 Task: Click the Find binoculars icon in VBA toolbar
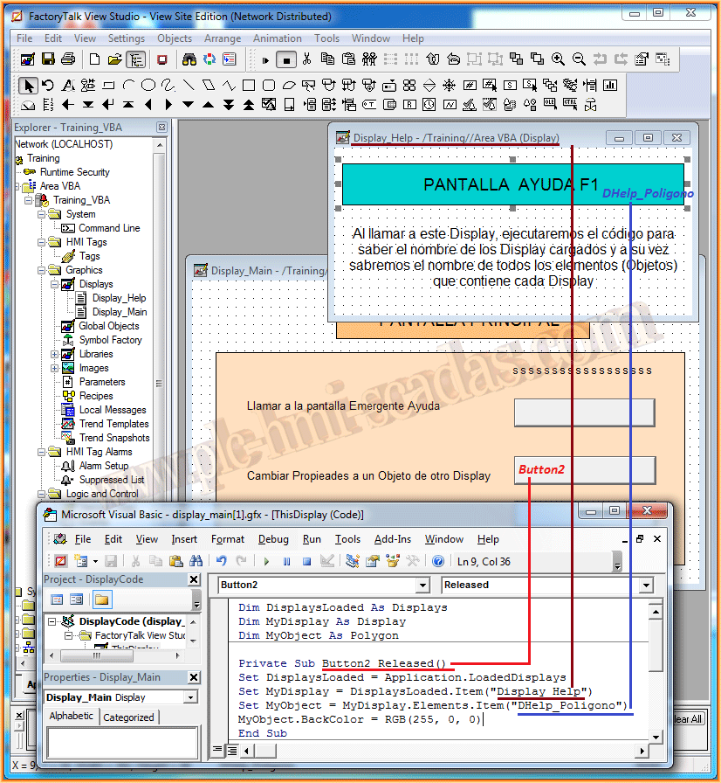(x=196, y=561)
